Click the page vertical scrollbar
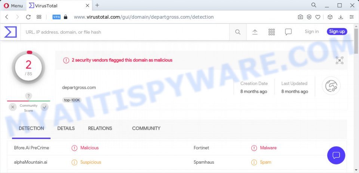Viewport: 359px width, 173px height. 356,98
